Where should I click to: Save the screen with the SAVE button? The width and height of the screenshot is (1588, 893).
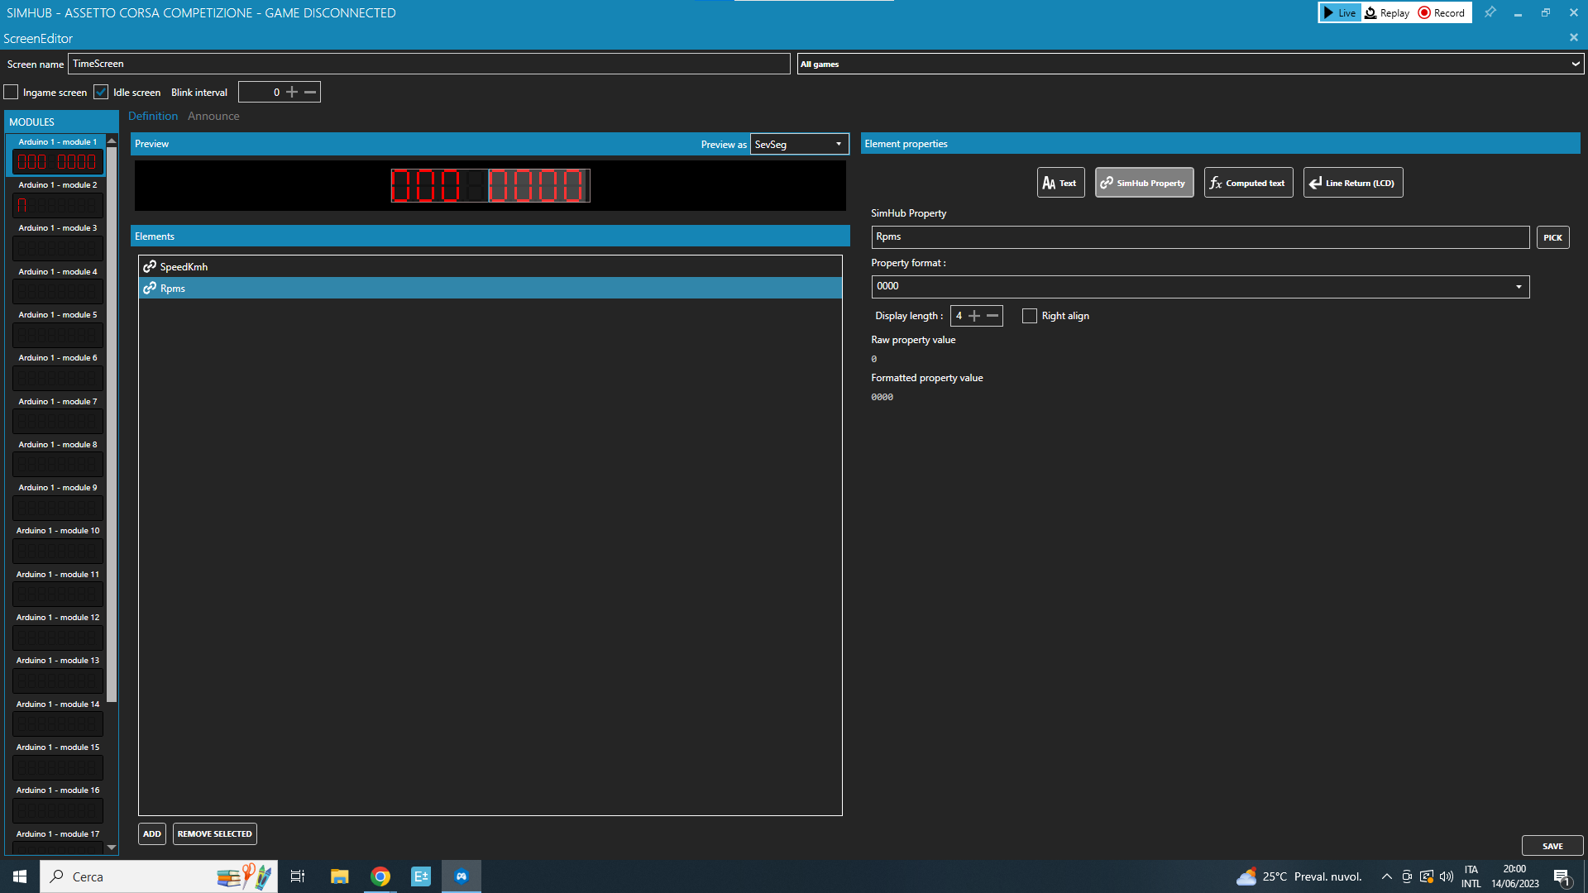click(x=1552, y=846)
